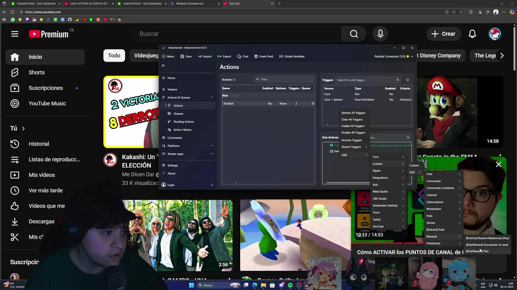The image size is (517, 290).
Task: Click the YouTube search magnifier button
Action: tap(354, 34)
